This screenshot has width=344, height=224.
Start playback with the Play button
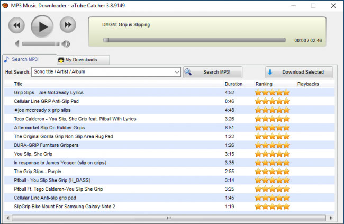[42, 26]
